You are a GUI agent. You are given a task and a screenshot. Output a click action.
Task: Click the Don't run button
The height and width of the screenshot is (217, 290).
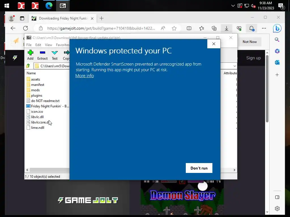coord(199,168)
